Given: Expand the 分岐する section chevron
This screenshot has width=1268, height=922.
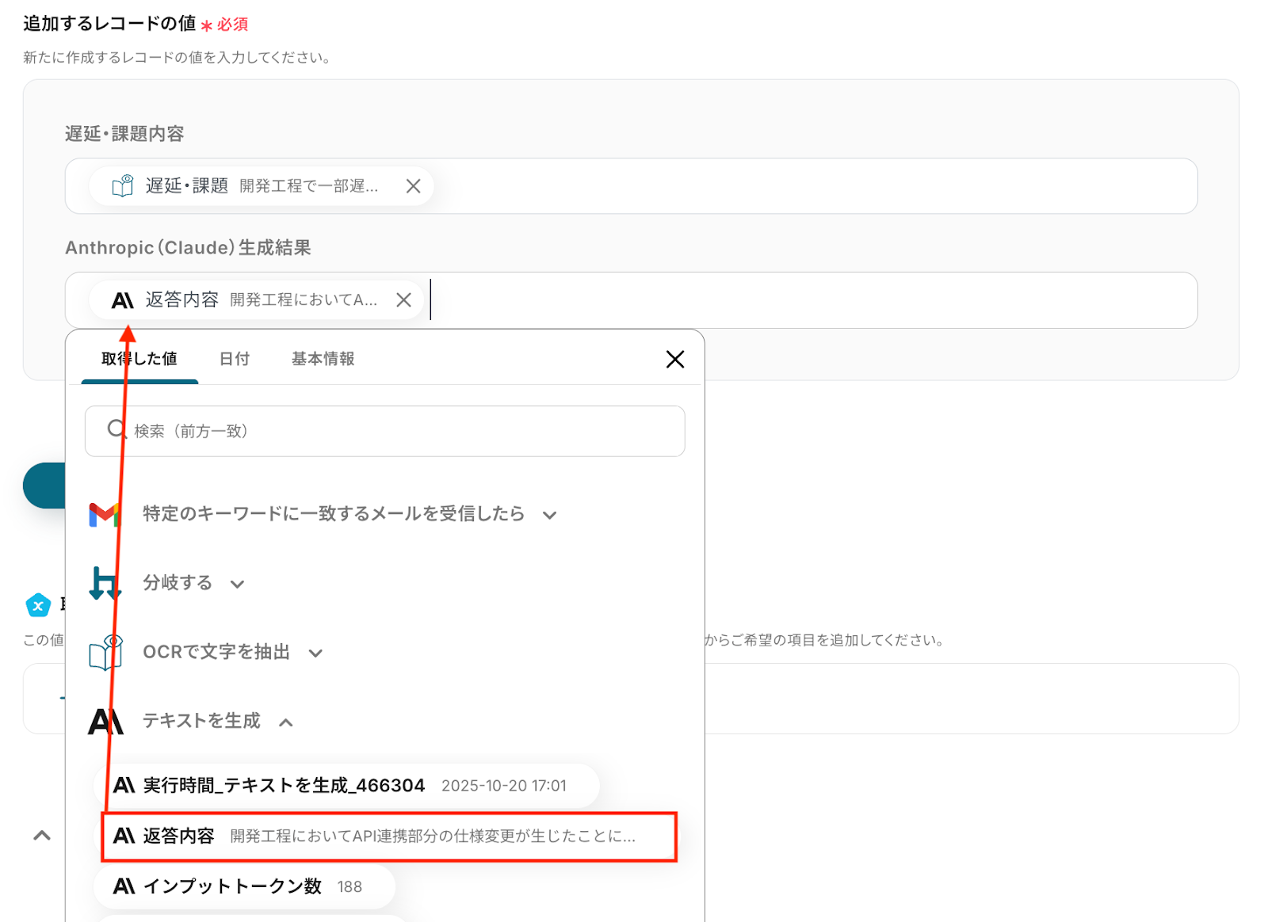Looking at the screenshot, I should click(x=237, y=585).
